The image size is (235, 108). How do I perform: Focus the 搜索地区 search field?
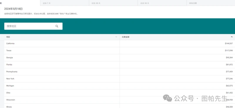[33, 26]
